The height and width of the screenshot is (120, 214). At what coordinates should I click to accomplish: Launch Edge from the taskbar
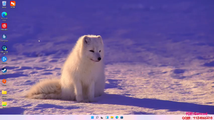[117, 117]
